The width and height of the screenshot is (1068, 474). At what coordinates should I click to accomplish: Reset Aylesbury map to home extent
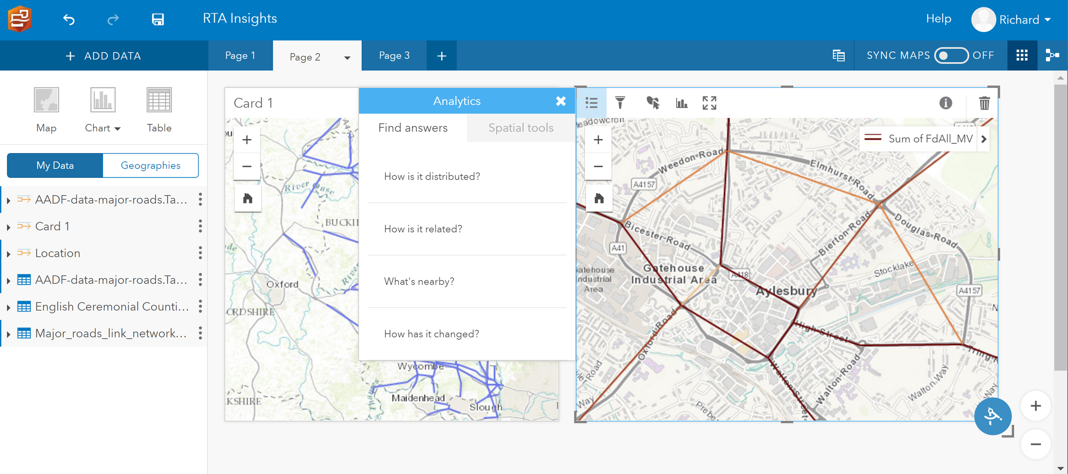pyautogui.click(x=599, y=198)
